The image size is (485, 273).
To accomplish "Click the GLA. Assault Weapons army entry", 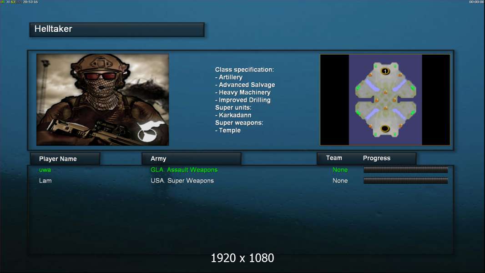I will (x=184, y=170).
